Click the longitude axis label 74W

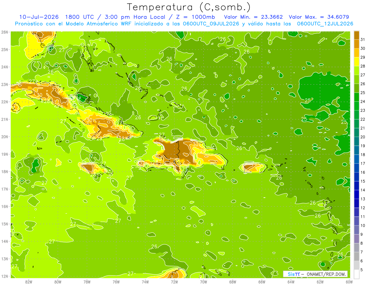click(145, 282)
